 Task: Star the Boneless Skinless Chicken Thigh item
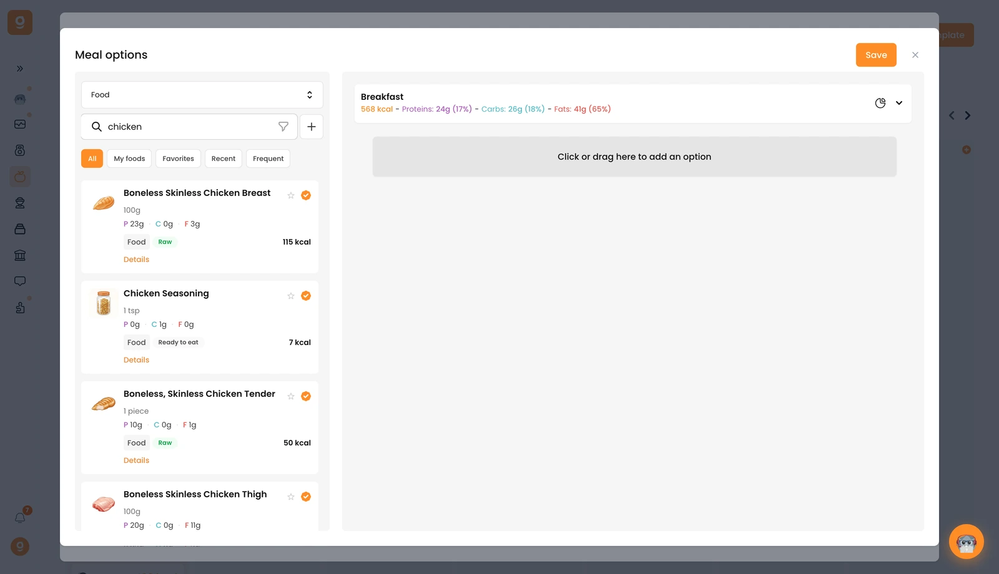click(x=291, y=497)
